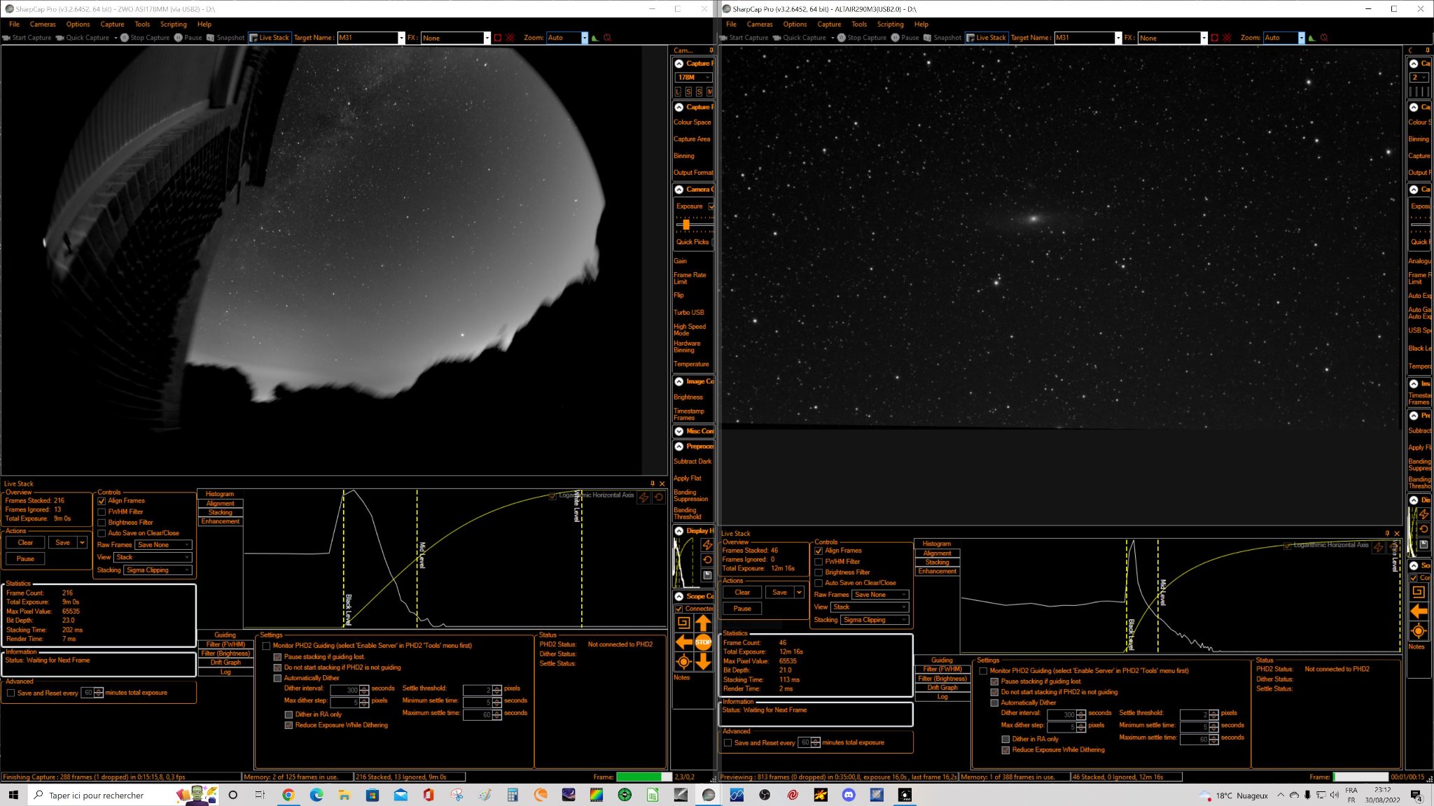Click Save button in left Live Stack Actions
This screenshot has width=1434, height=806.
click(63, 543)
